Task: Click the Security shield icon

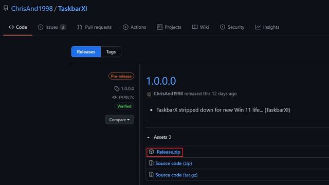Action: [223, 27]
